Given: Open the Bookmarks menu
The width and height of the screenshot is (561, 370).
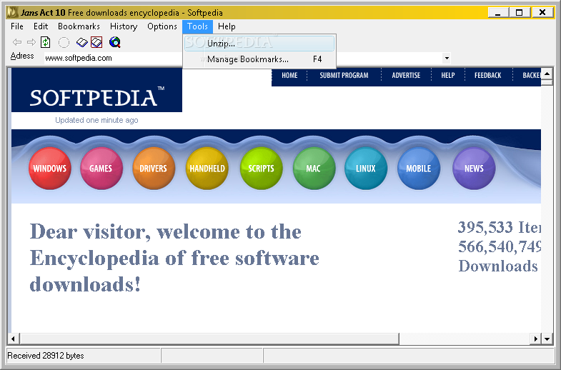Looking at the screenshot, I should point(79,26).
